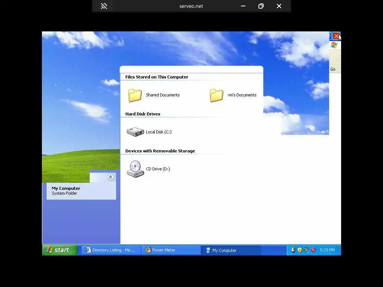Open the Shared Documents folder icon
Screen dimensions: 383x287
click(x=135, y=95)
